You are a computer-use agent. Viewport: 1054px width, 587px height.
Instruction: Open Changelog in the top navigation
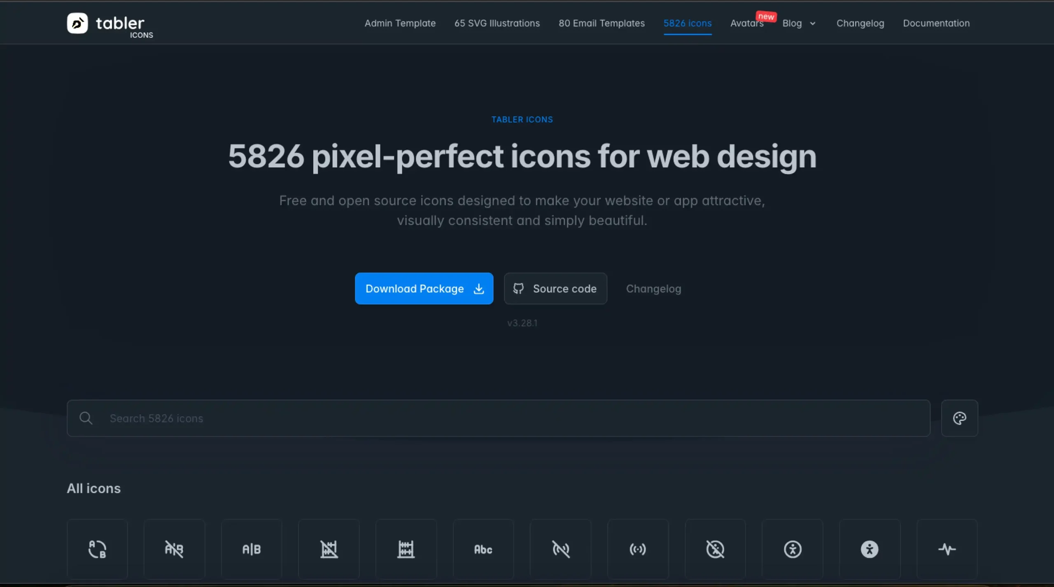tap(860, 23)
